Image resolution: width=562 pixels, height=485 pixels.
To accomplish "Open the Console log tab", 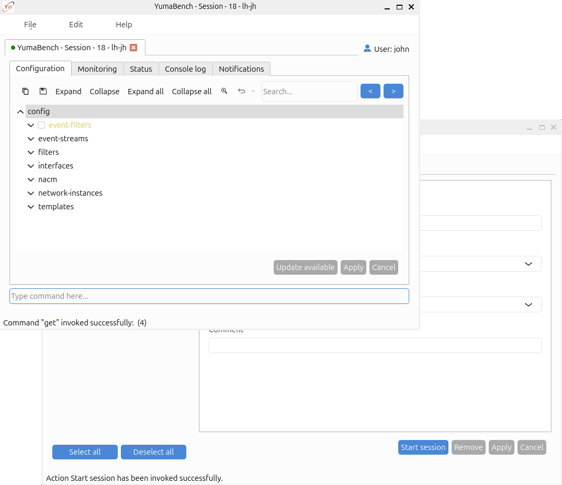I will tap(185, 69).
